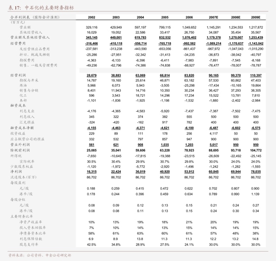
Task: Select the minority interest value '-5,772'
Action: pos(140,167)
